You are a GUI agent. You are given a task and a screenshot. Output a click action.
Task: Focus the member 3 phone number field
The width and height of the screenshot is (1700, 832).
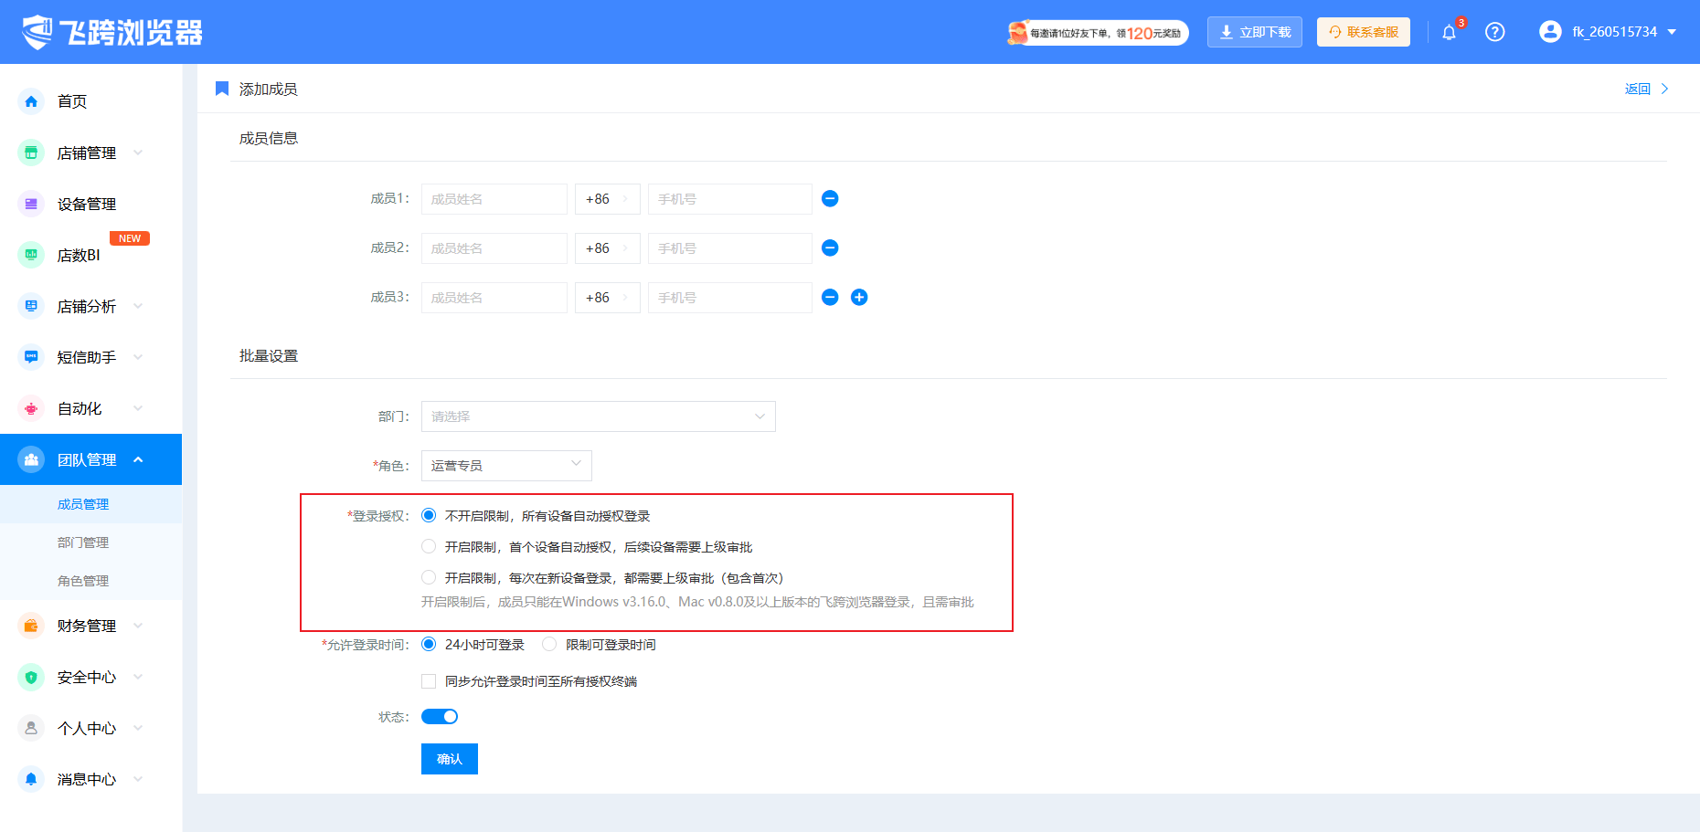pos(730,298)
